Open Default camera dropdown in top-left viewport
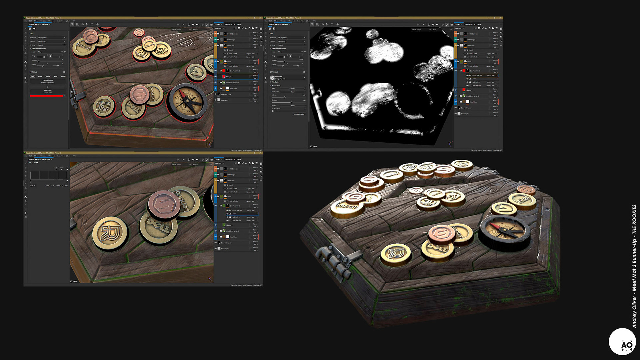The height and width of the screenshot is (360, 640). click(181, 30)
